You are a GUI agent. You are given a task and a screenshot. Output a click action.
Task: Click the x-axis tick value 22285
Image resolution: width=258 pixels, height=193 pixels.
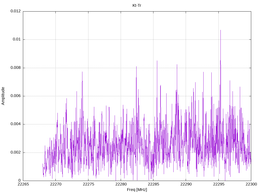[153, 184]
